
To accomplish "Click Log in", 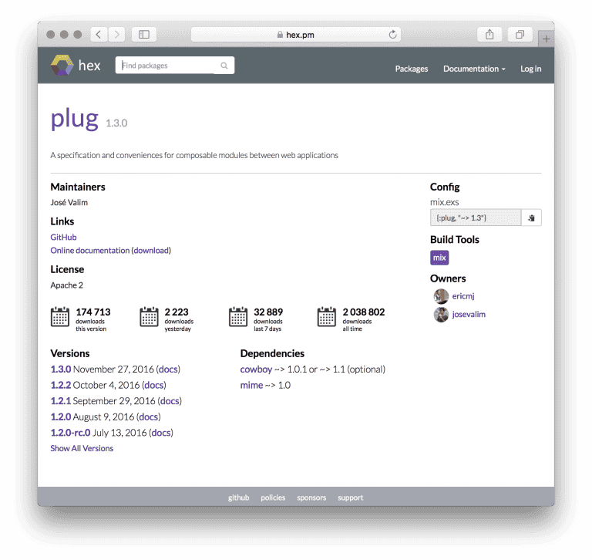I will click(530, 69).
